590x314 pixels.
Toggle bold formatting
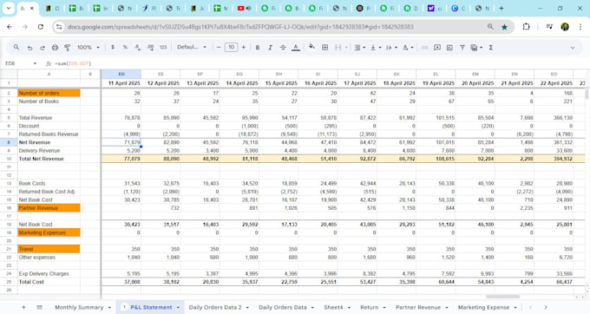258,48
